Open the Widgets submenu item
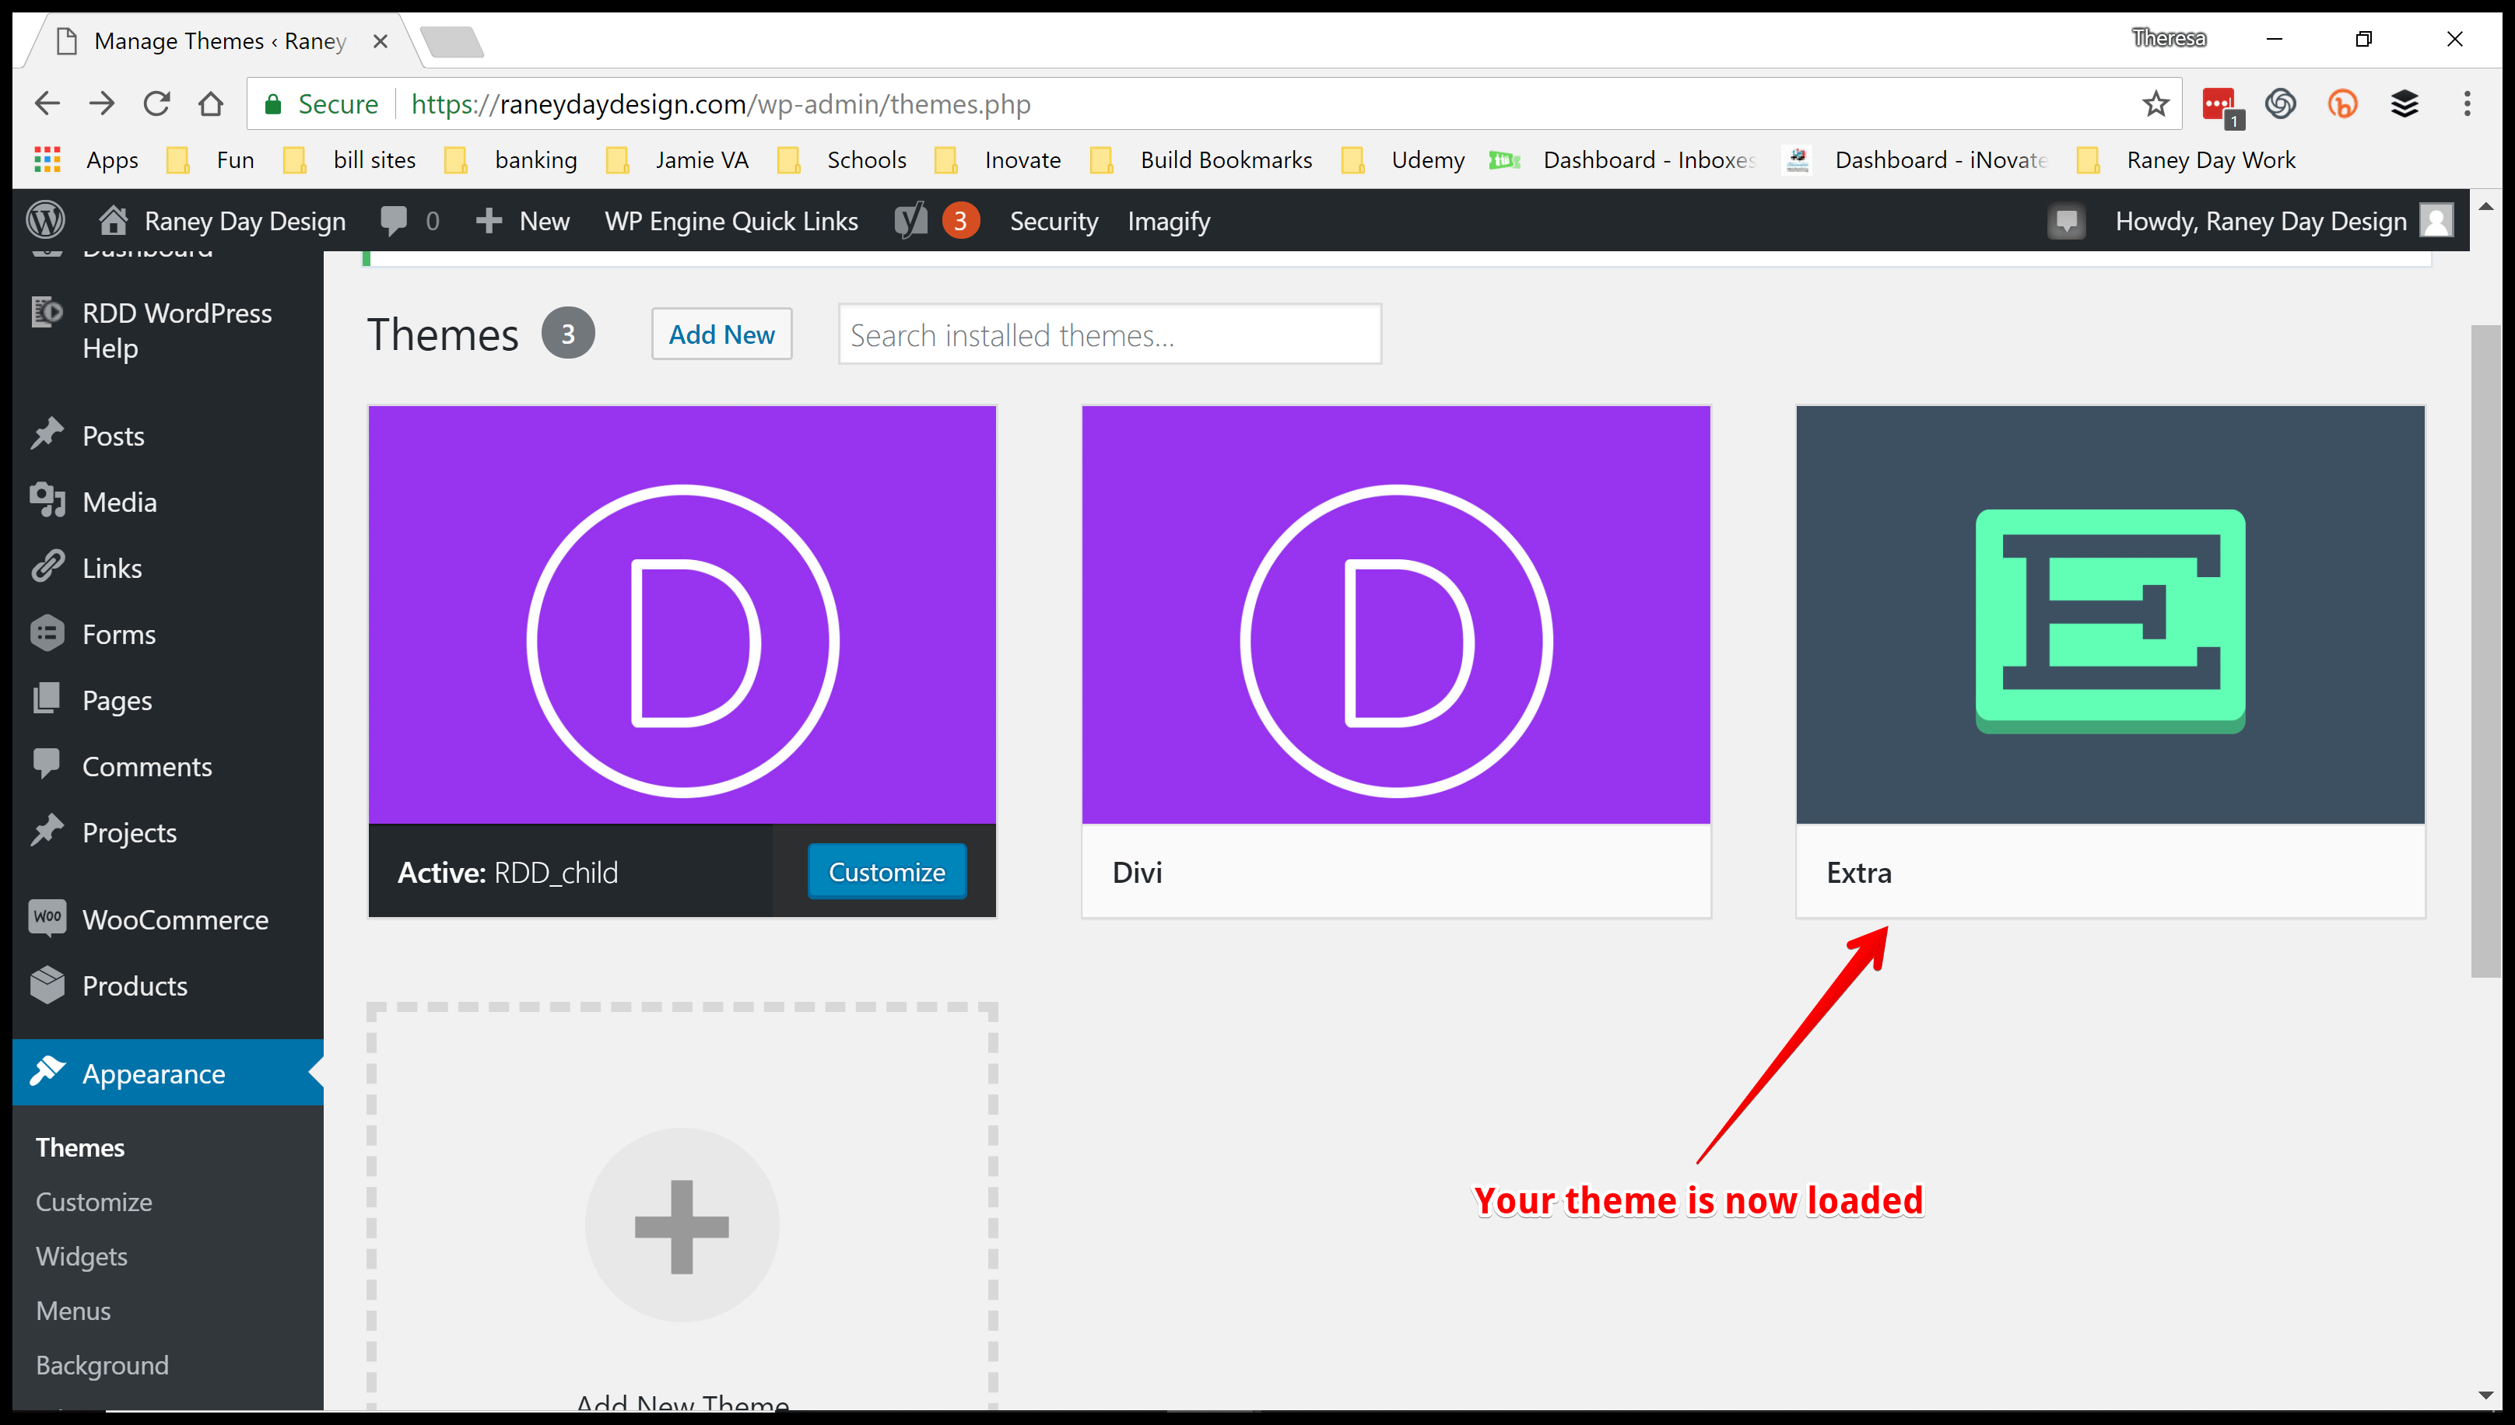This screenshot has height=1425, width=2515. click(81, 1257)
